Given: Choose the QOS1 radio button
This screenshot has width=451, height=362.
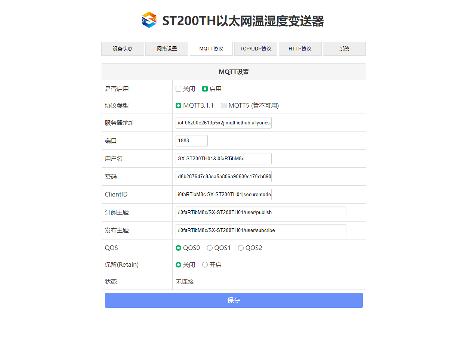Looking at the screenshot, I should pos(210,248).
